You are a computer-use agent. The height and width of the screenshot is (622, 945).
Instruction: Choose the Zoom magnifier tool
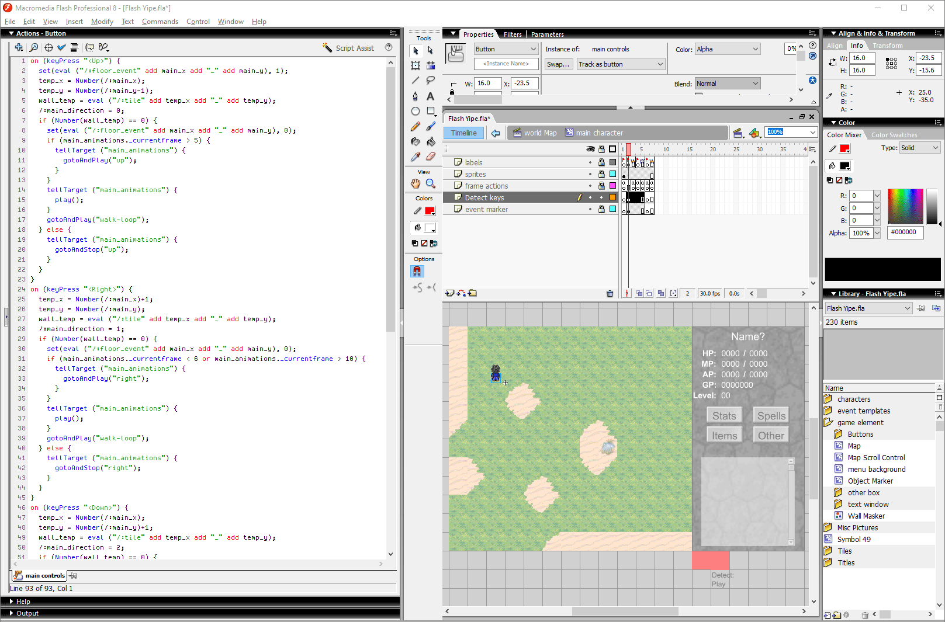click(x=431, y=184)
